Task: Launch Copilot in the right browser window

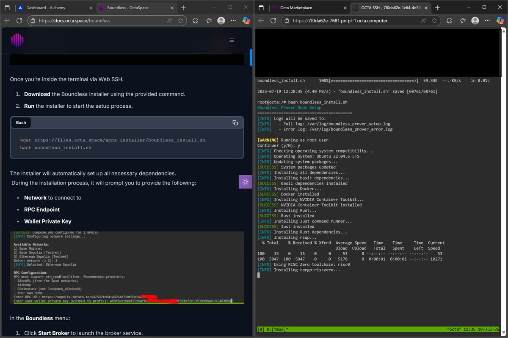Action: pos(500,20)
